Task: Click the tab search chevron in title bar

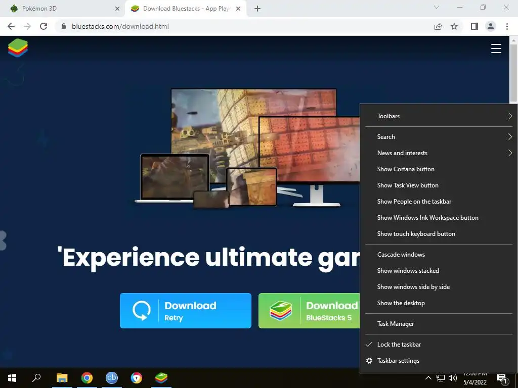Action: [437, 7]
